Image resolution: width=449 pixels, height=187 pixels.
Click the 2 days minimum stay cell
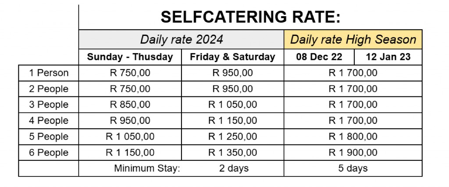coord(234,168)
